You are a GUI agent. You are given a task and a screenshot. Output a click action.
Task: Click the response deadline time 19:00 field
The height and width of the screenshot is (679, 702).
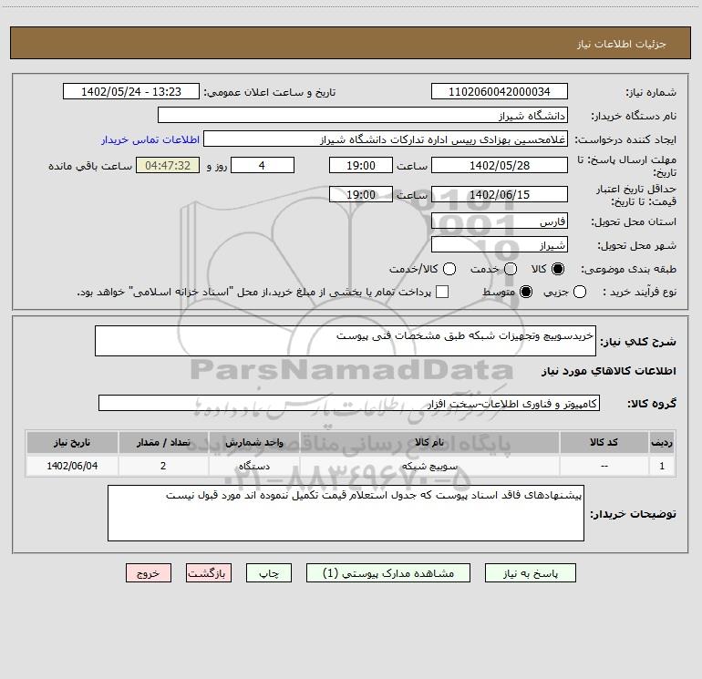click(x=361, y=165)
